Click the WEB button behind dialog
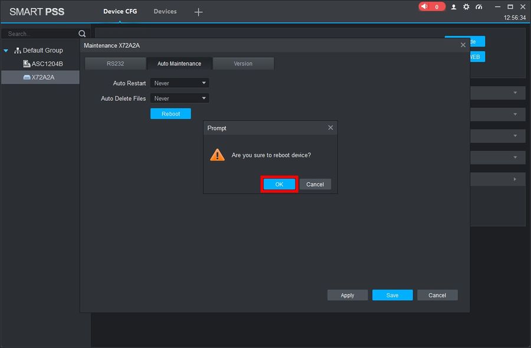The image size is (531, 348). click(x=477, y=57)
